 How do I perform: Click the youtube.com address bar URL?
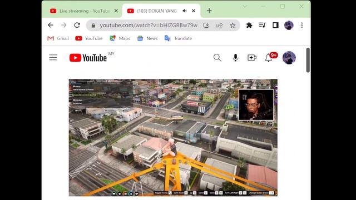149,25
